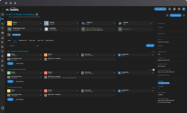Open the KE user avatar menu
The image size is (187, 113).
[184, 9]
